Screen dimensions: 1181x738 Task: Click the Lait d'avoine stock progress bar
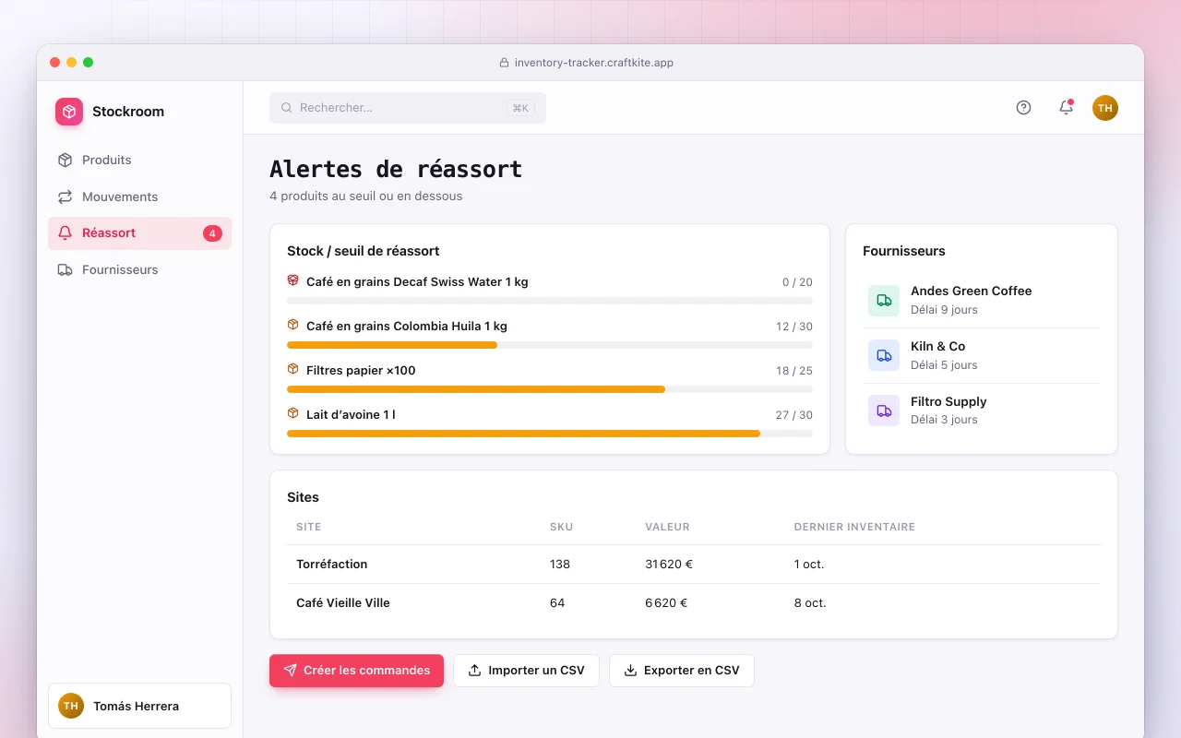550,434
